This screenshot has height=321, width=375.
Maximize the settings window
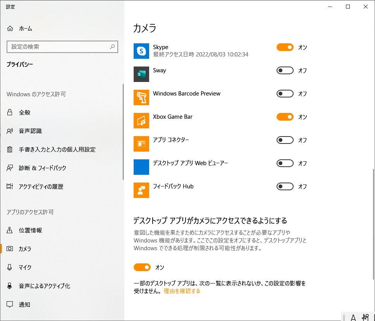point(348,7)
